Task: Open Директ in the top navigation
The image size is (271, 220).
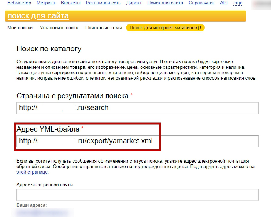Action: (x=134, y=3)
